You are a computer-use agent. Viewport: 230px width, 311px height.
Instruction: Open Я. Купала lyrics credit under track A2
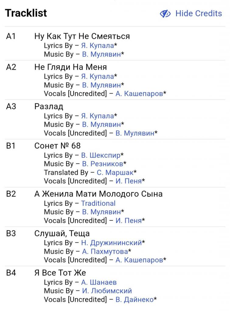97,76
